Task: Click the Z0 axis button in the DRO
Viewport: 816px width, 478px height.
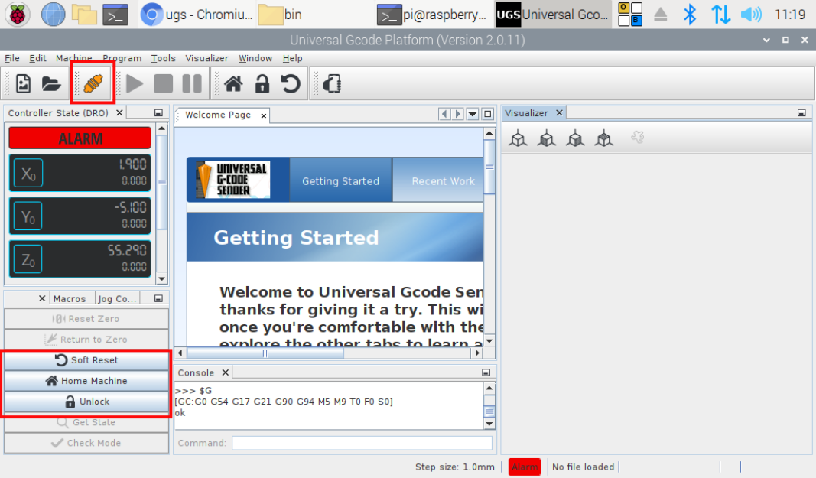Action: [x=28, y=259]
